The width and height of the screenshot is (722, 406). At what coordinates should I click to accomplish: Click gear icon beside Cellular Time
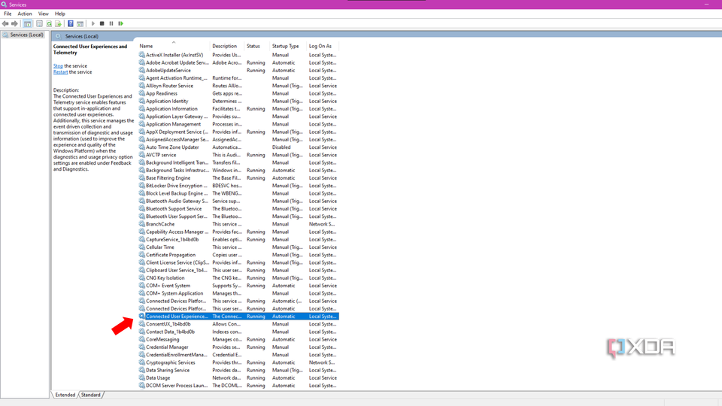point(142,247)
